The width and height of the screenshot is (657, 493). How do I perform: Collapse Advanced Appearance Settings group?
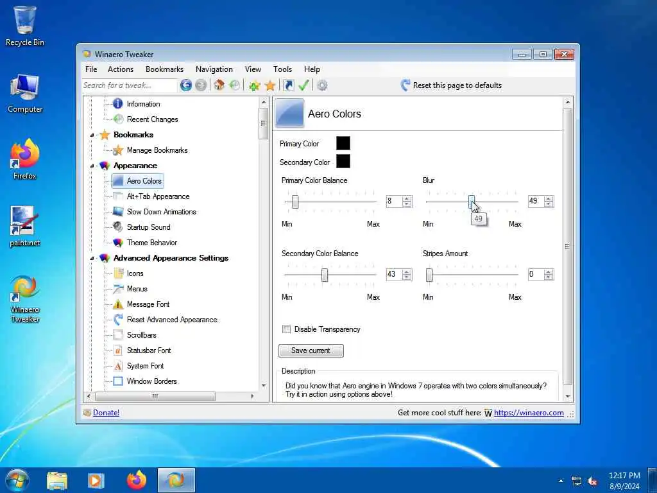tap(92, 258)
